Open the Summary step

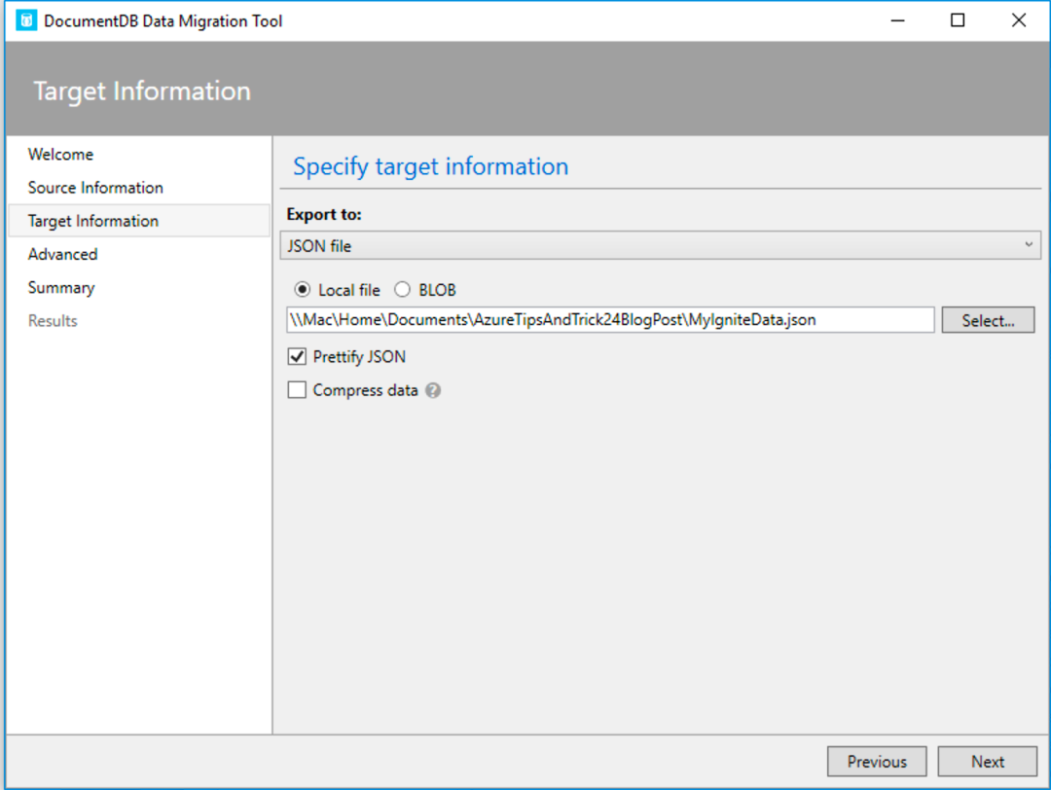[x=61, y=287]
